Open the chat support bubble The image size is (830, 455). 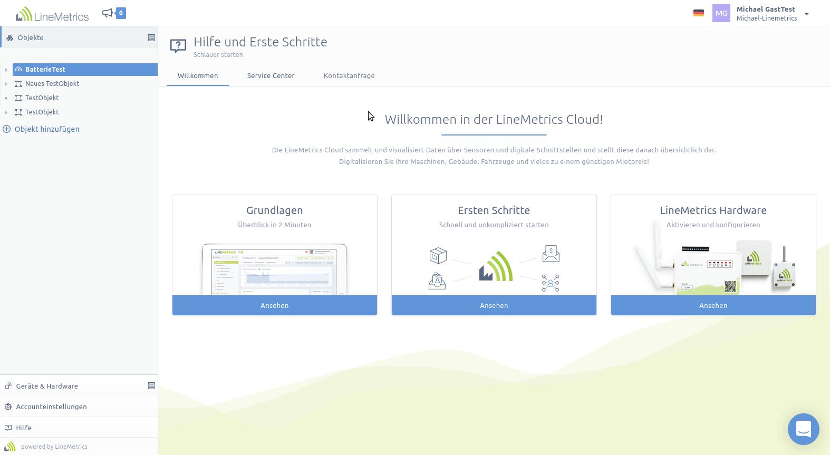[x=803, y=429]
